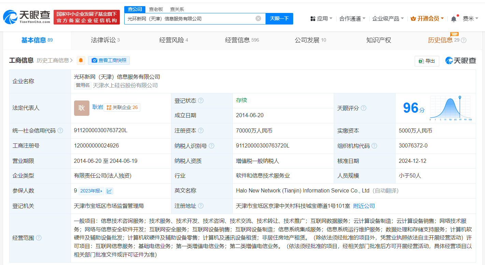Image resolution: width=485 pixels, height=265 pixels.
Task: Open the 公司发展 tab
Action: 310,40
